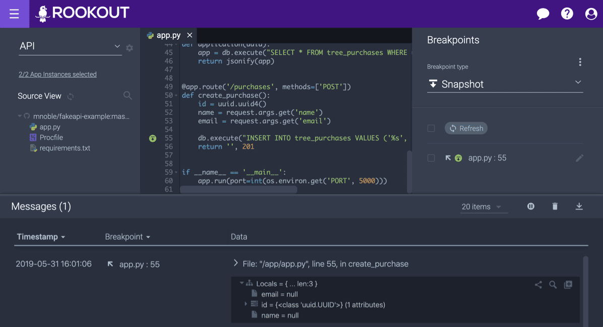Open the help question mark icon
Viewport: 603px width, 327px height.
pos(567,14)
